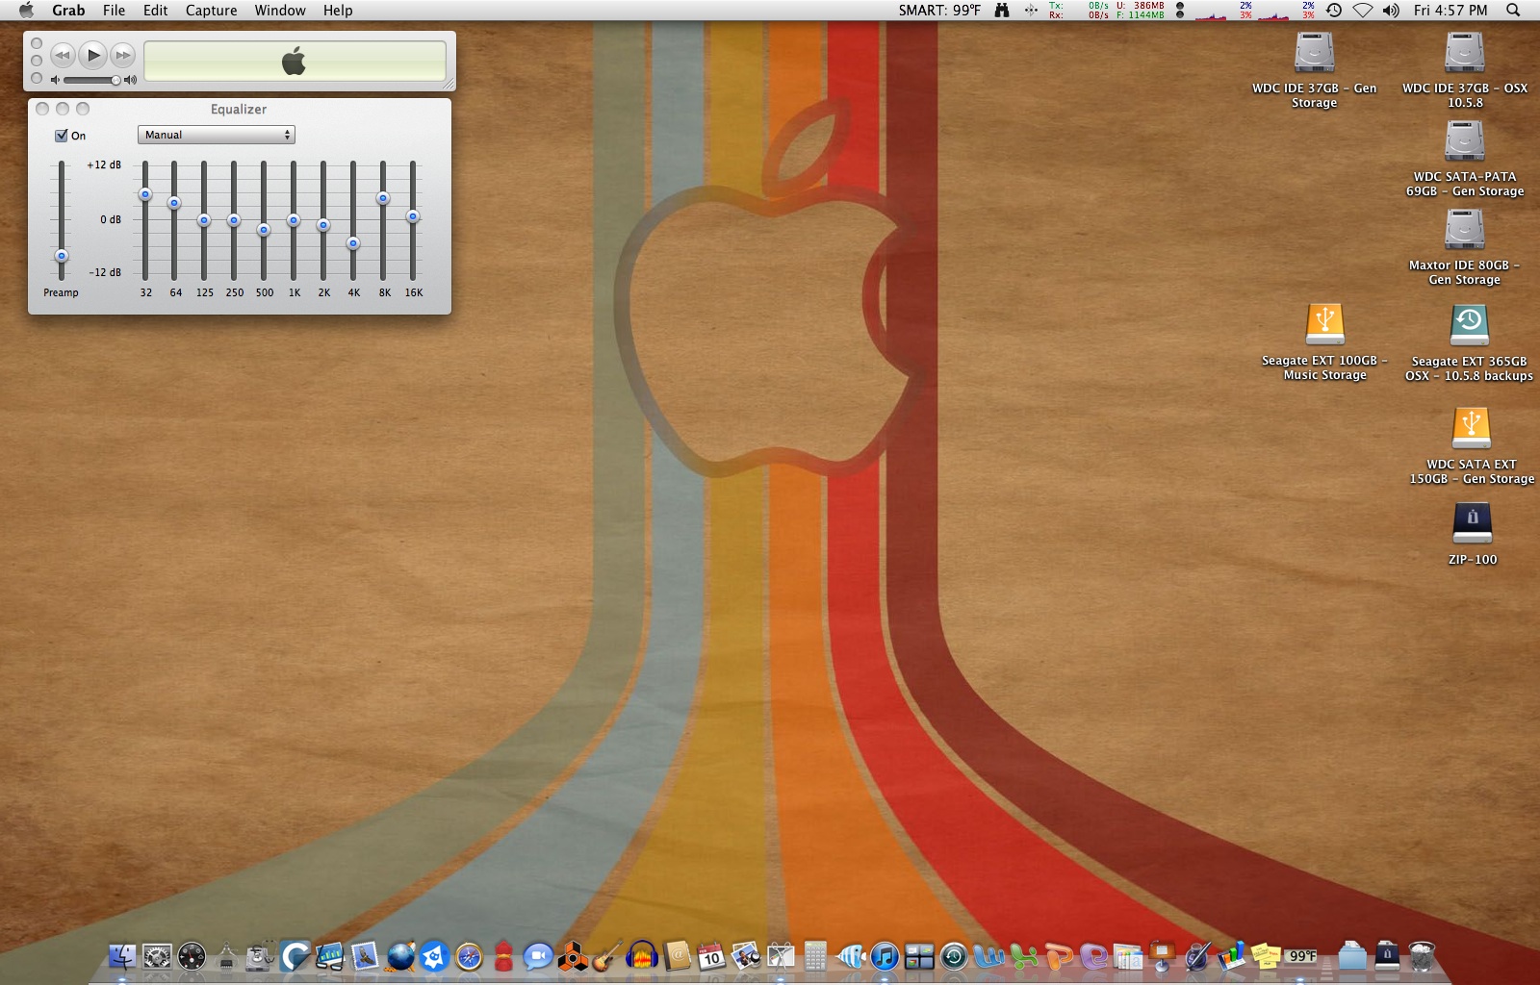Image resolution: width=1540 pixels, height=985 pixels.
Task: Open the sound volume menu bar icon
Action: click(x=1392, y=11)
